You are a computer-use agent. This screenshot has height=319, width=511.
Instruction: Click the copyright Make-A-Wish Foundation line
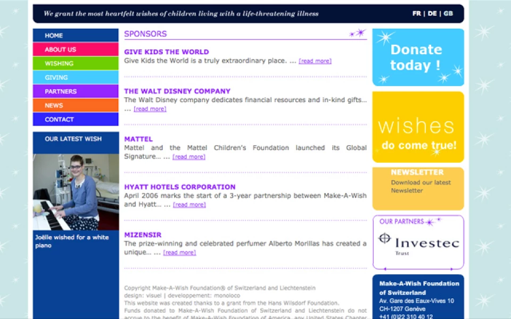point(220,288)
